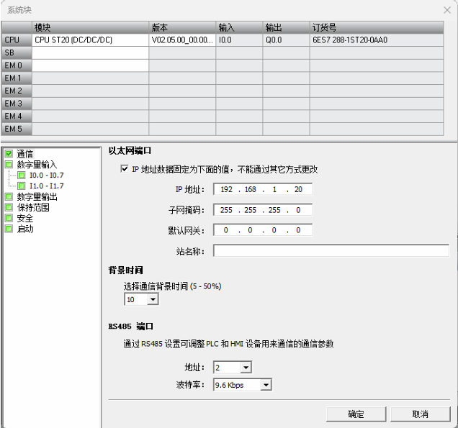
Task: Click the 订货号 column header
Action: (377, 27)
